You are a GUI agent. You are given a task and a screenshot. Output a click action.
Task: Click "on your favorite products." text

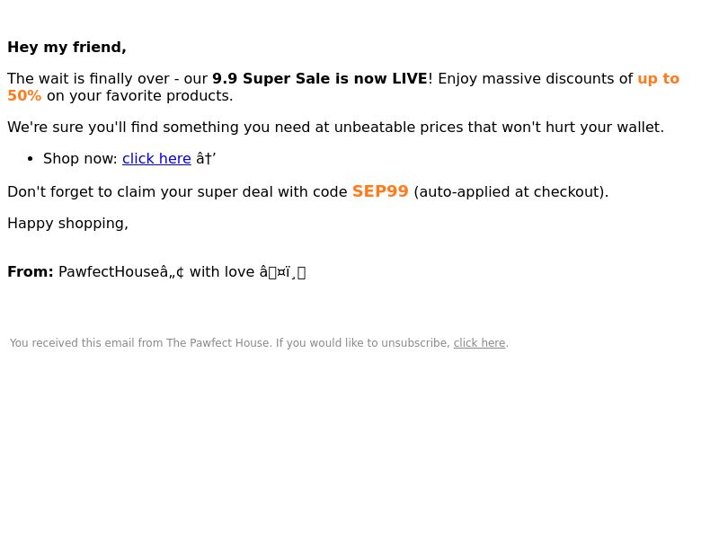(x=140, y=96)
